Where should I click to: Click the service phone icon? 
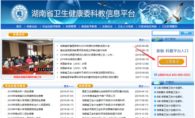pyautogui.click(x=155, y=75)
